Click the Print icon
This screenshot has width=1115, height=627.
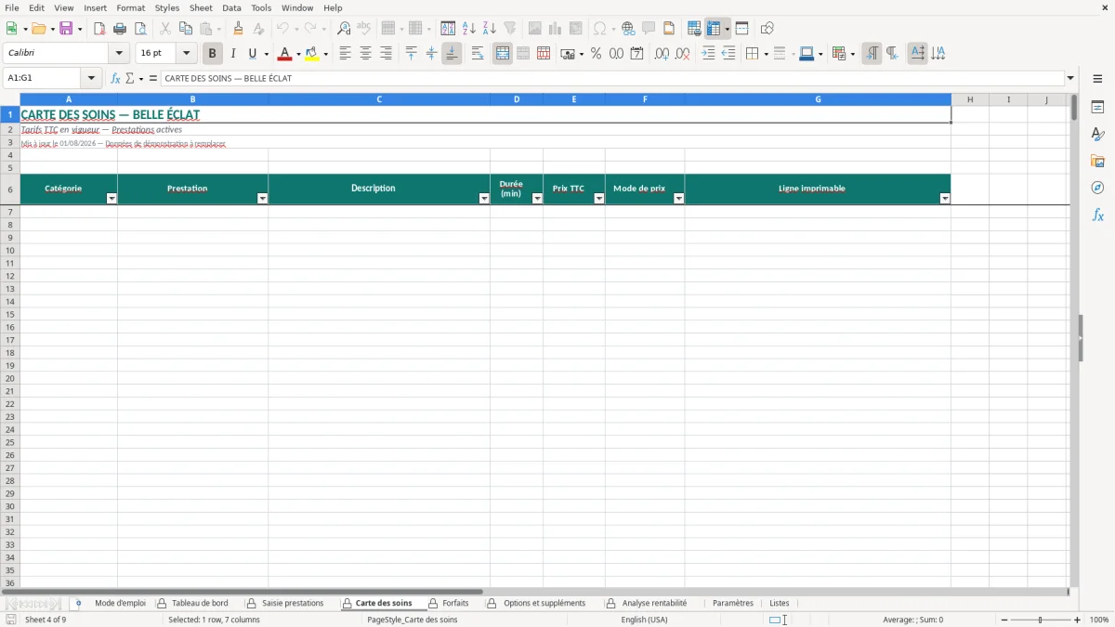tap(120, 29)
